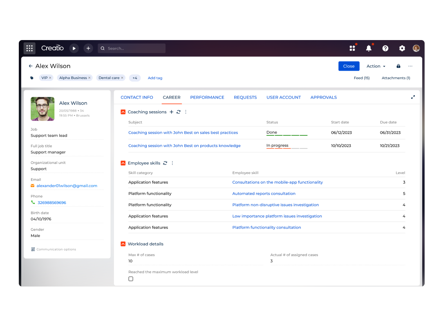Viewport: 443px width, 327px height.
Task: Open Communication options for Alex Wilson
Action: 53,249
